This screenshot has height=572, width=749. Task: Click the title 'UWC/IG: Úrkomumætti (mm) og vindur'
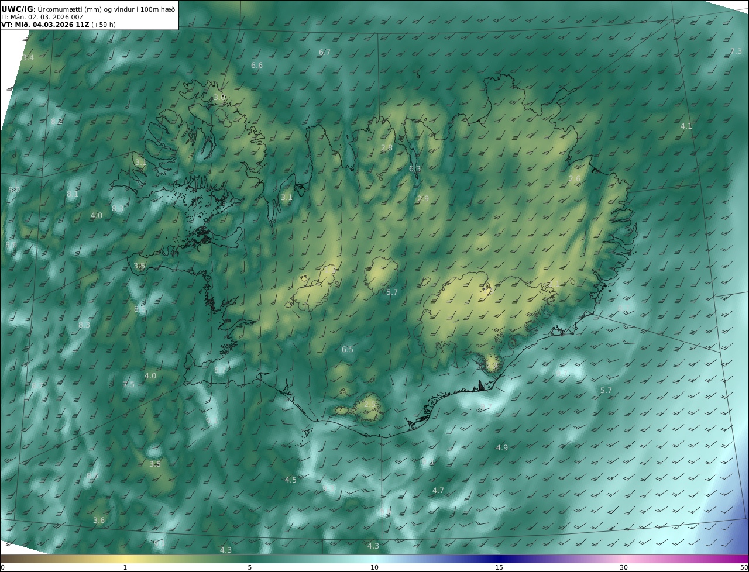click(x=88, y=9)
